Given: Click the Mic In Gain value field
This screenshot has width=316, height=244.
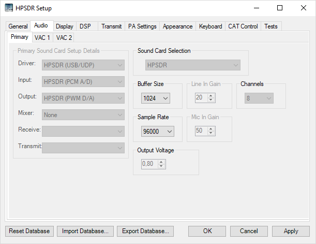Looking at the screenshot, I should click(202, 131).
